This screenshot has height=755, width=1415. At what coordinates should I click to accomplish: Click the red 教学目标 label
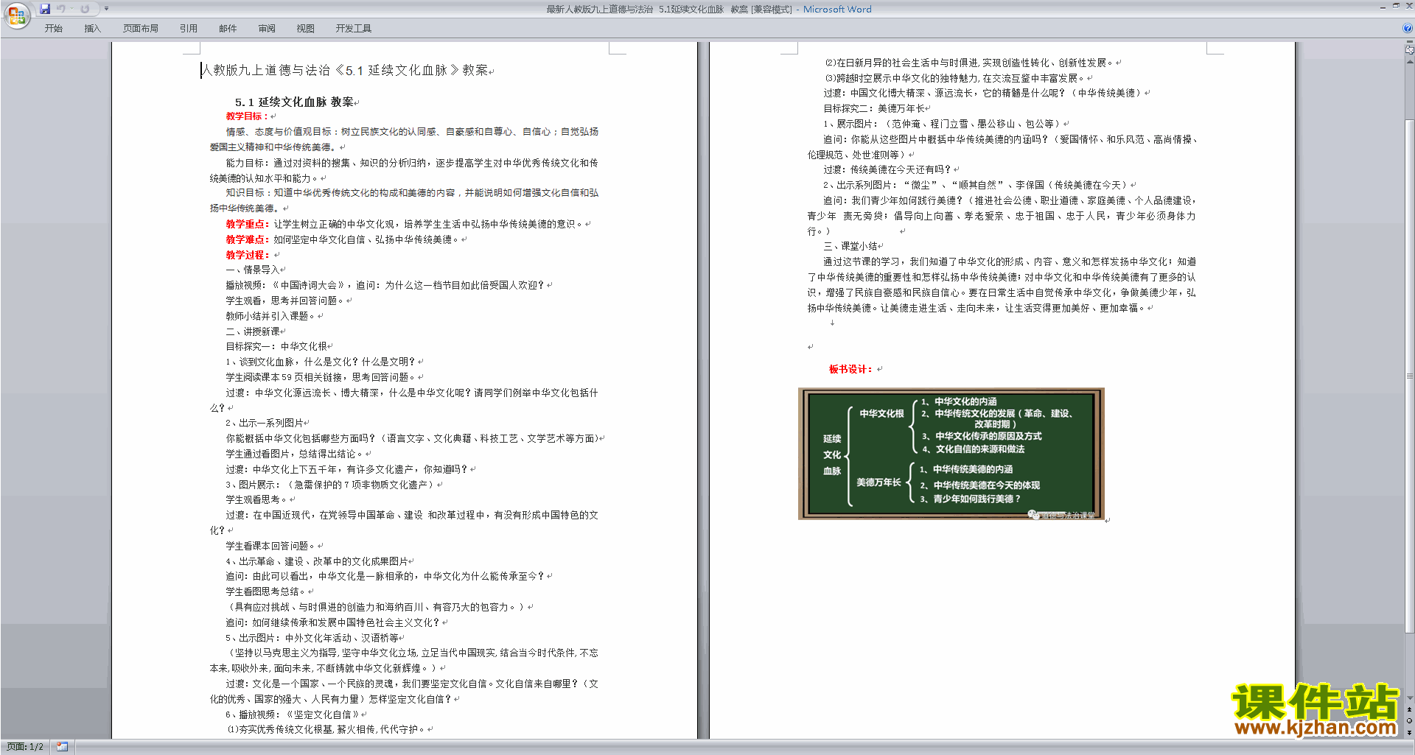247,116
